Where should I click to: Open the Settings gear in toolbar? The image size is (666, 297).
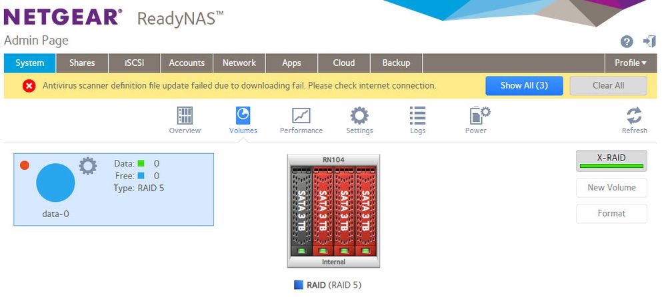(x=359, y=117)
